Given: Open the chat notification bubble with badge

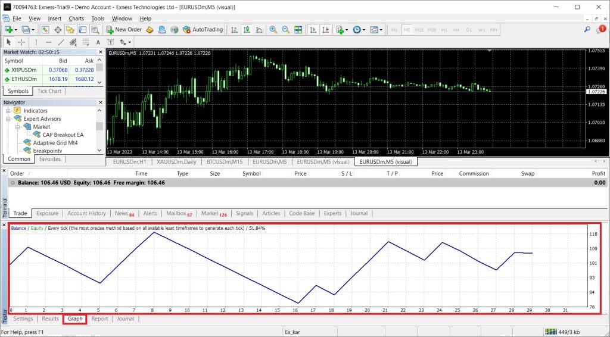Looking at the screenshot, I should 601,30.
